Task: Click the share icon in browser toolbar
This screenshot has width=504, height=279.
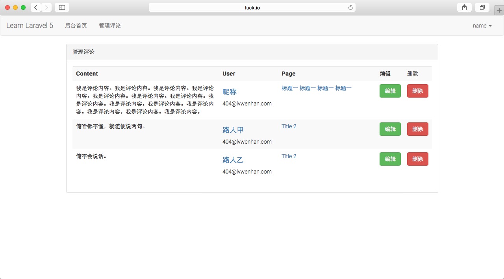Action: (464, 7)
